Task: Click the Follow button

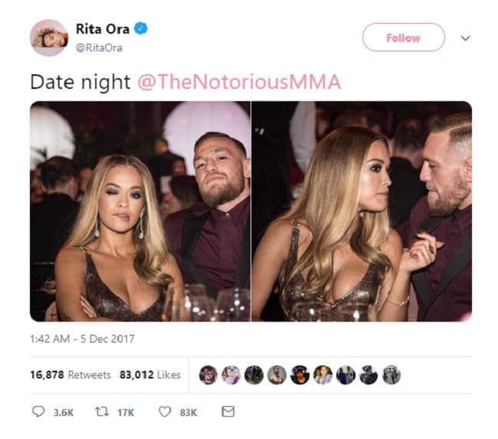Action: pos(403,38)
